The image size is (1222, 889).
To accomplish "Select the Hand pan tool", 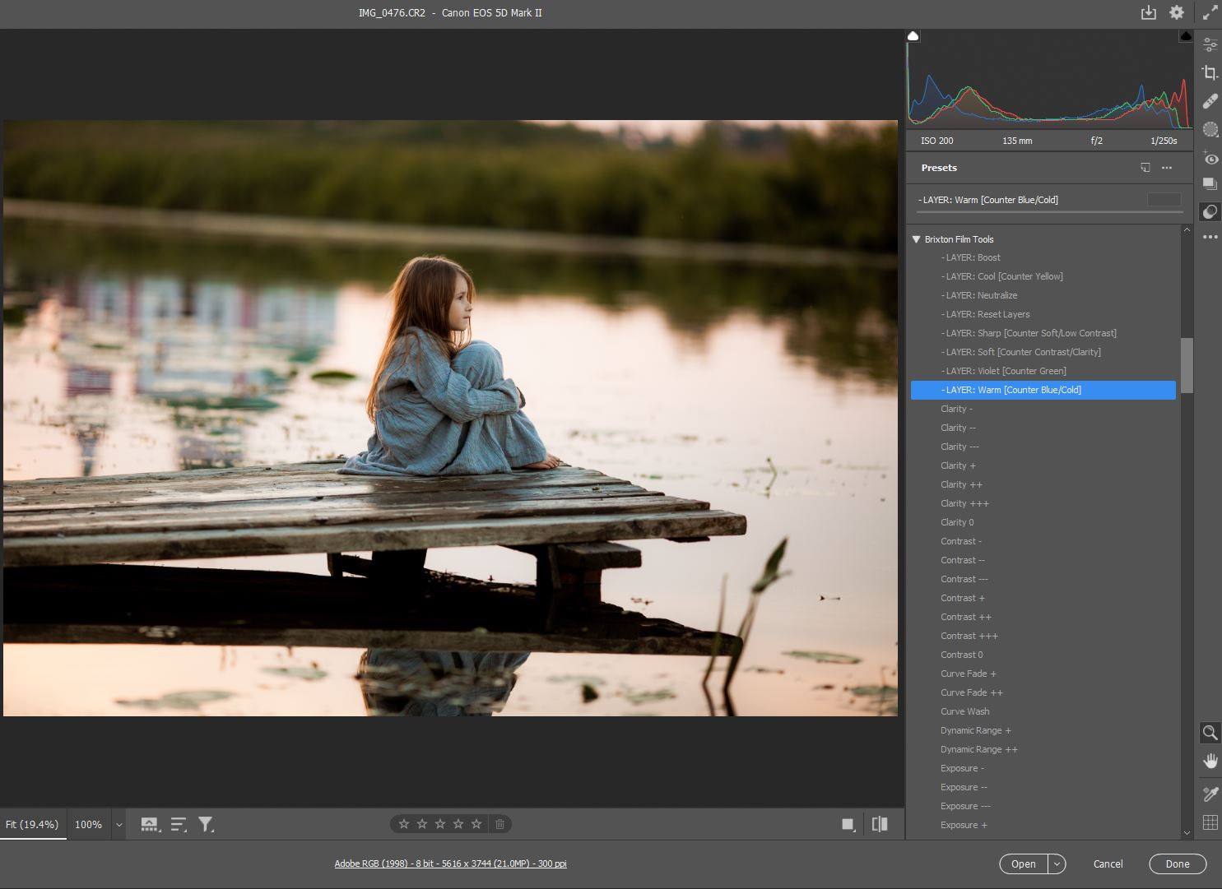I will point(1210,762).
